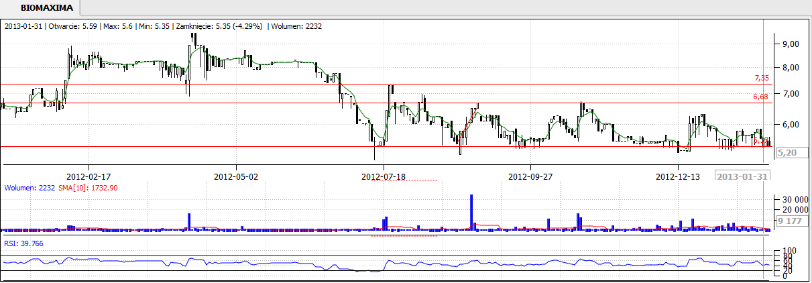Click the 9,00 price axis label
The width and height of the screenshot is (812, 283).
point(791,44)
